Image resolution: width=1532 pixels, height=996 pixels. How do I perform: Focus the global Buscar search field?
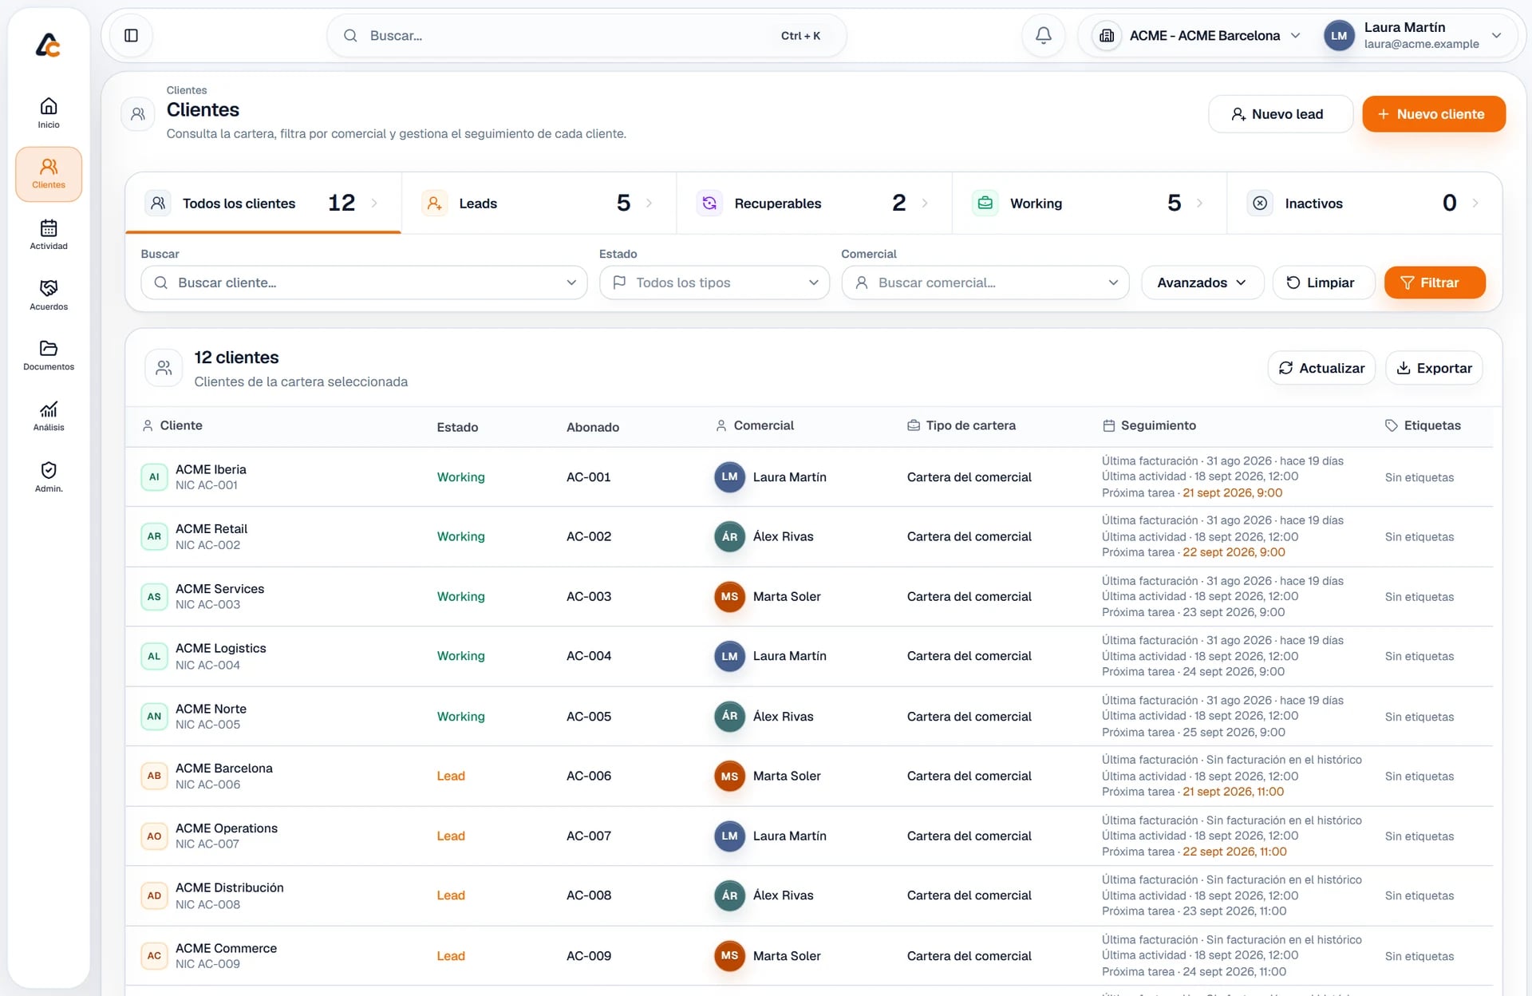tap(586, 36)
